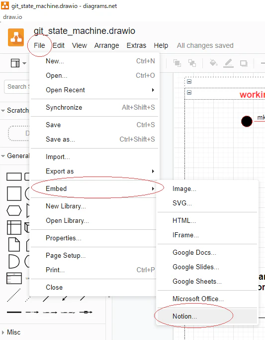Click the Line Color pencil icon
Image resolution: width=265 pixels, height=340 pixels.
pos(228,63)
